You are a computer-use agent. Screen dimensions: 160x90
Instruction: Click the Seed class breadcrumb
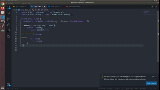tap(37, 10)
